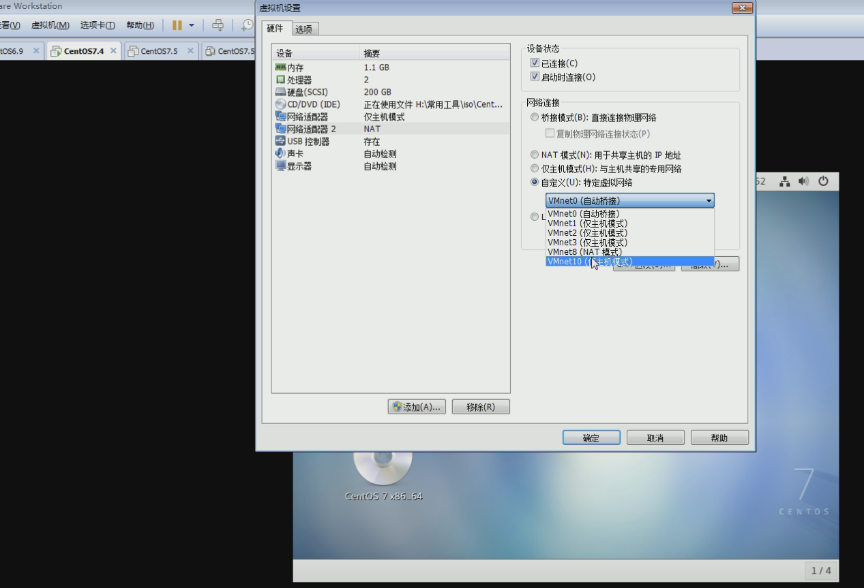Pause the virtual machine from toolbar
864x588 pixels.
point(177,25)
